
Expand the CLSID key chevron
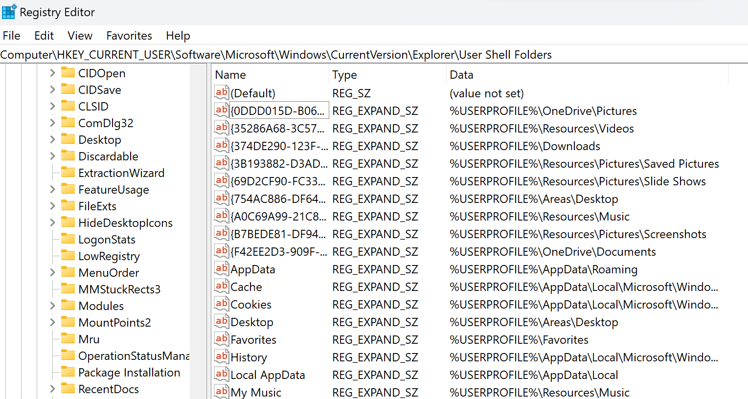click(x=52, y=106)
